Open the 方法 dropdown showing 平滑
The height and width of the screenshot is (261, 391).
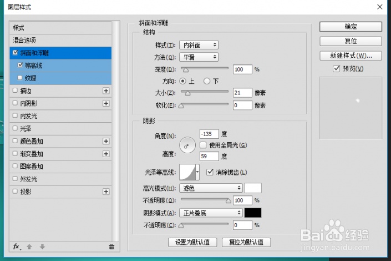[x=199, y=57]
